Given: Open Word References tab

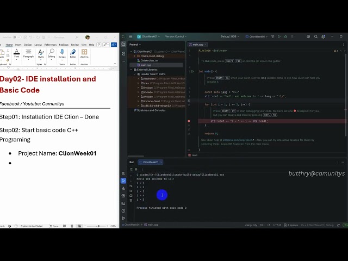Looking at the screenshot, I should [x=51, y=45].
